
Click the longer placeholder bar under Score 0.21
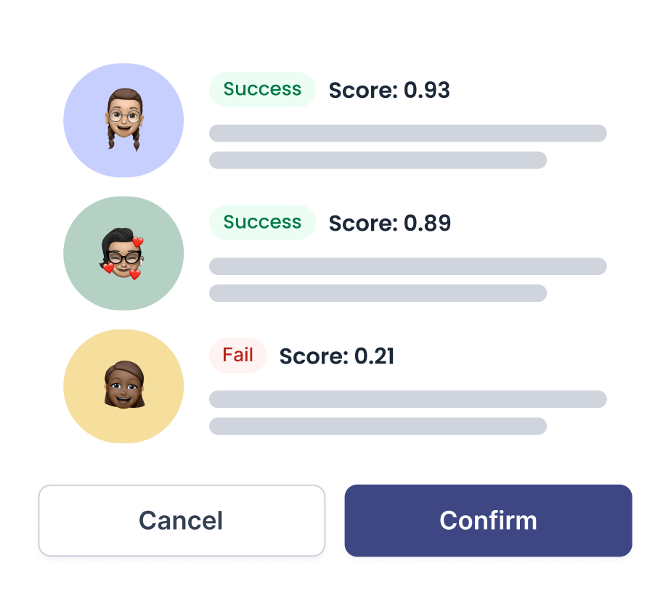click(x=407, y=399)
